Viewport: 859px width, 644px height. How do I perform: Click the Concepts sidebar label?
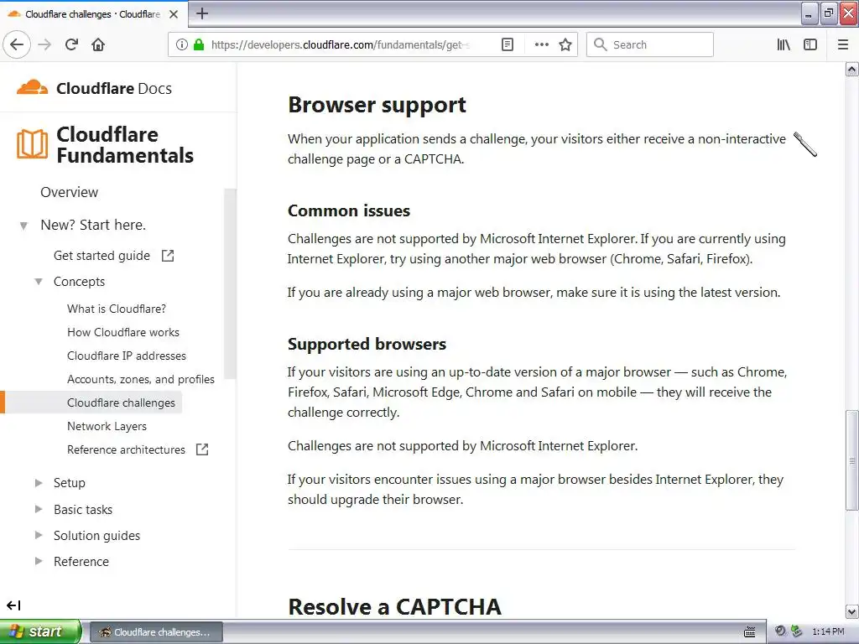click(x=79, y=282)
